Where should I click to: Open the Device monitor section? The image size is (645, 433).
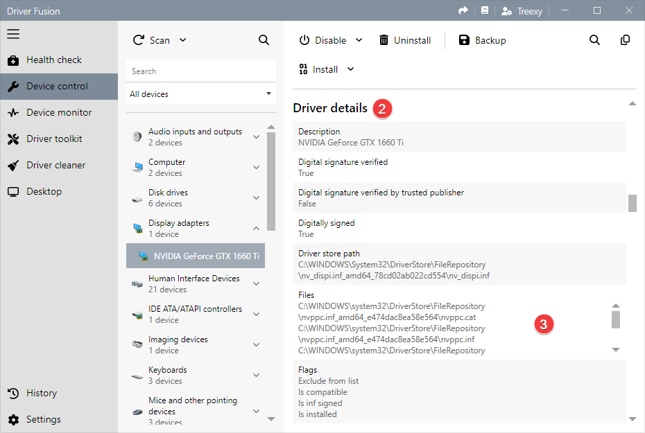pyautogui.click(x=59, y=112)
